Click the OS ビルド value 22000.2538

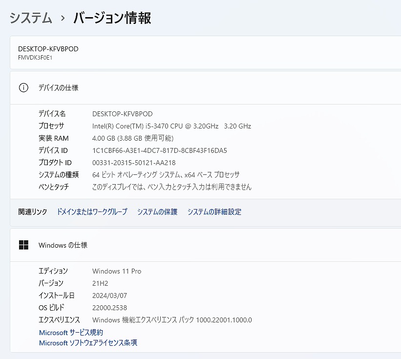(109, 308)
